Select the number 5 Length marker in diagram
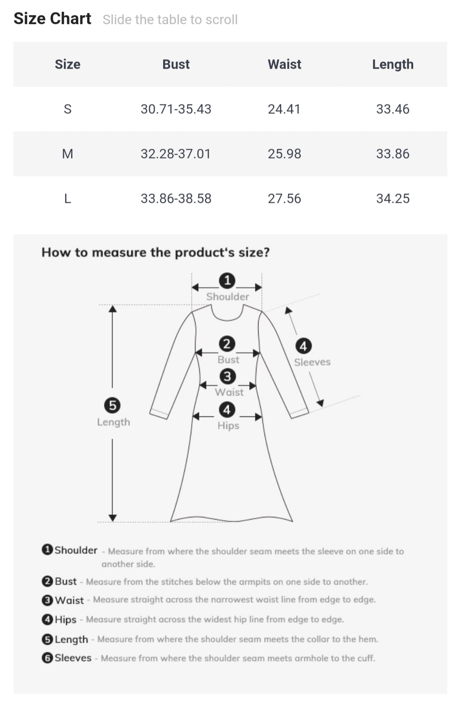The image size is (460, 706). coord(112,405)
